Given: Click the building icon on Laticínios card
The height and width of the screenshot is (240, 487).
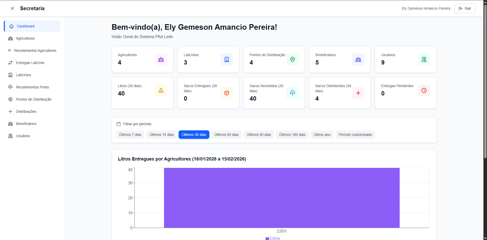Looking at the screenshot, I should pyautogui.click(x=226, y=59).
